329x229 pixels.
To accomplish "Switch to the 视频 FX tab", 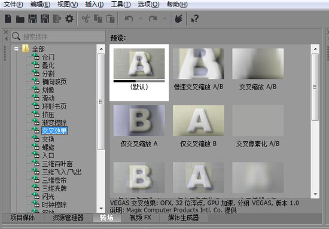I will 141,218.
